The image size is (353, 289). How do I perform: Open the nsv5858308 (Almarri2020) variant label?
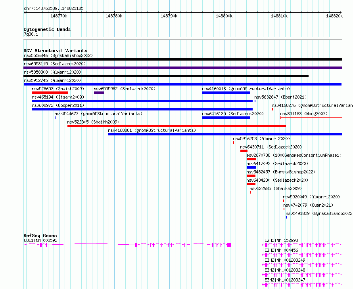[52, 72]
